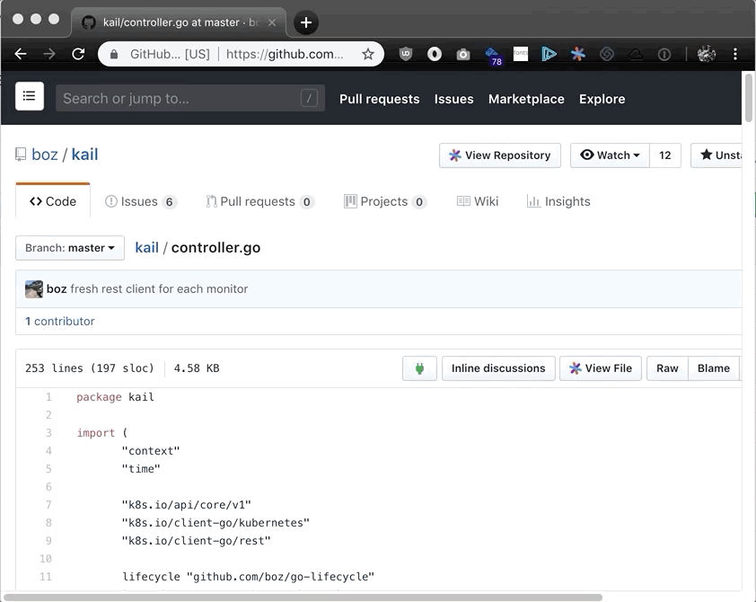Click the lock icon in address bar
Viewport: 756px width, 602px height.
pyautogui.click(x=114, y=54)
